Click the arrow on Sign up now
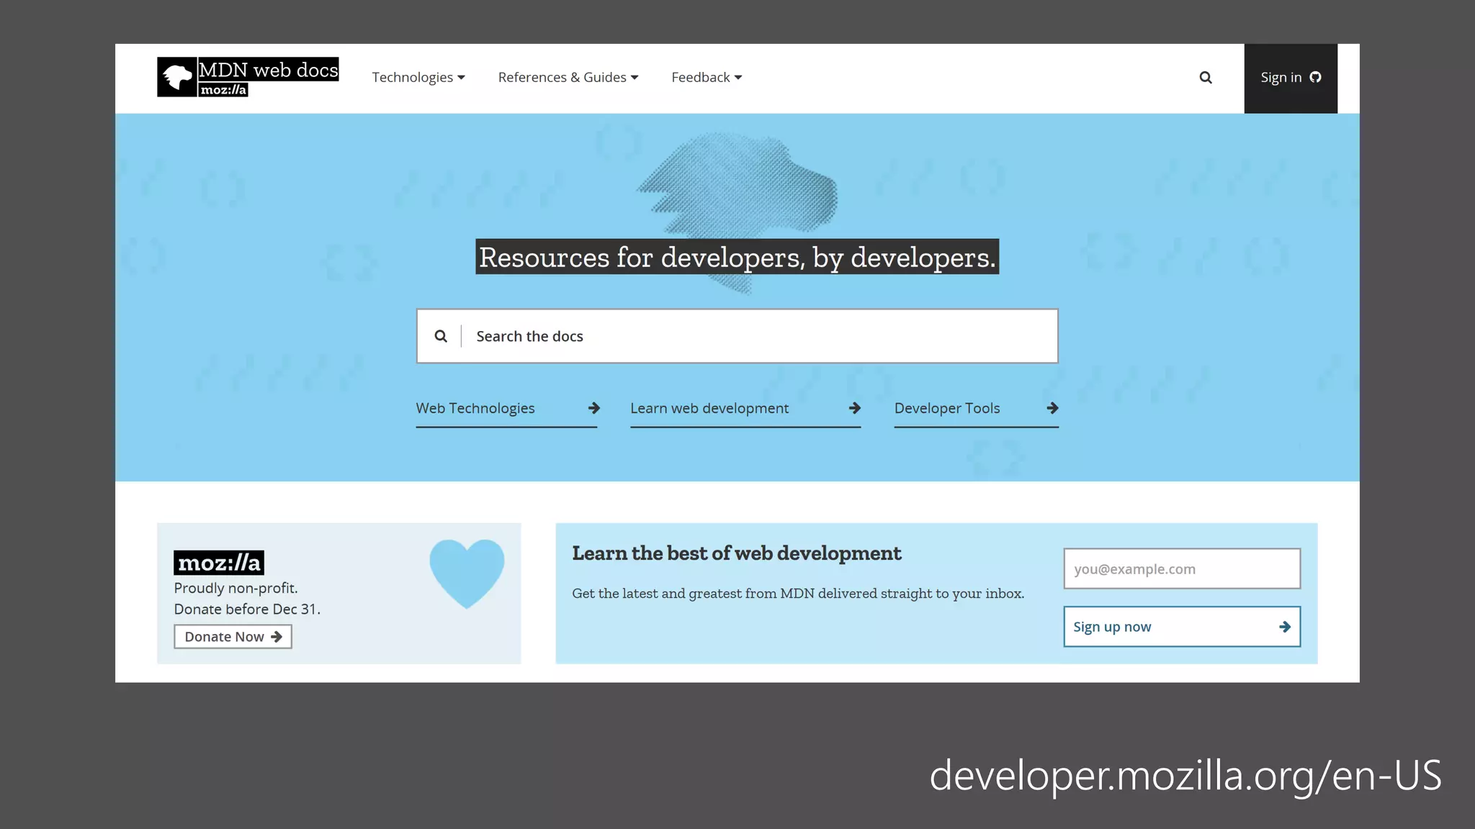 pyautogui.click(x=1284, y=627)
